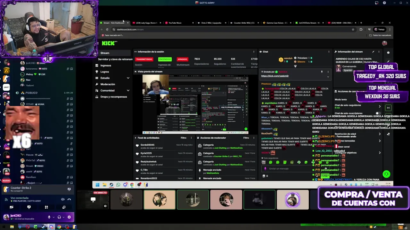Unmute the EN DIRECTO stream tile
This screenshot has height=230, width=410.
105,206
